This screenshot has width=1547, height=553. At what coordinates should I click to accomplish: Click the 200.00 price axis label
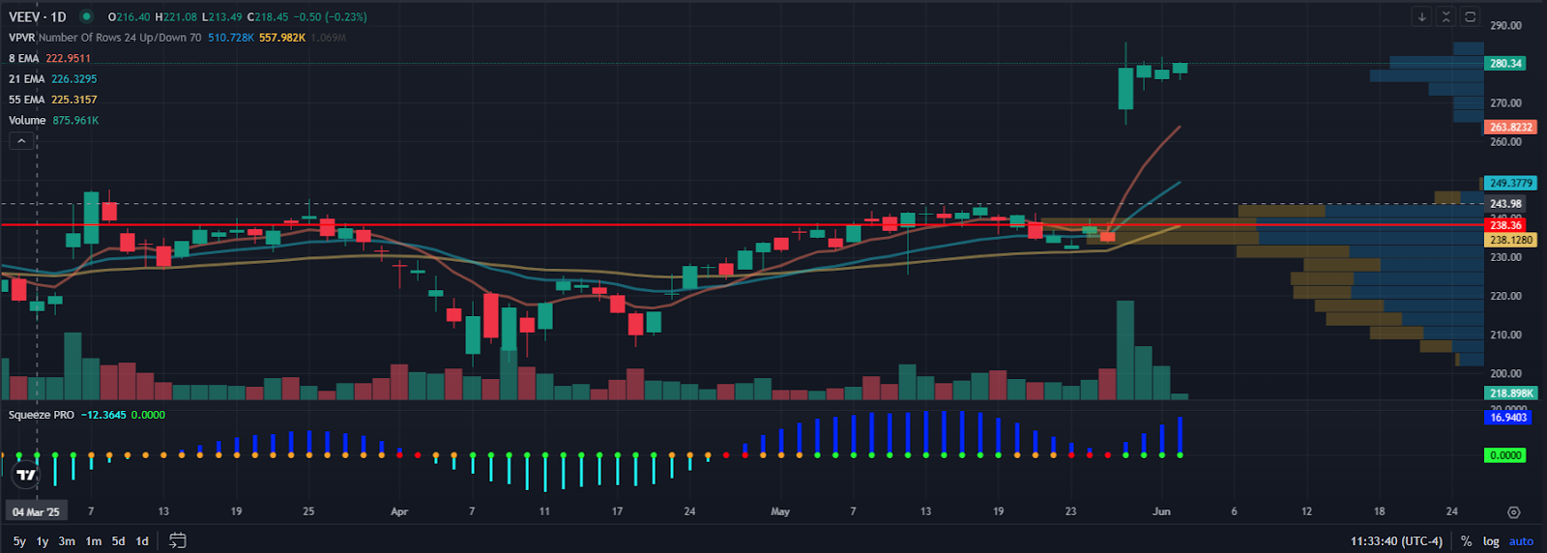1505,373
